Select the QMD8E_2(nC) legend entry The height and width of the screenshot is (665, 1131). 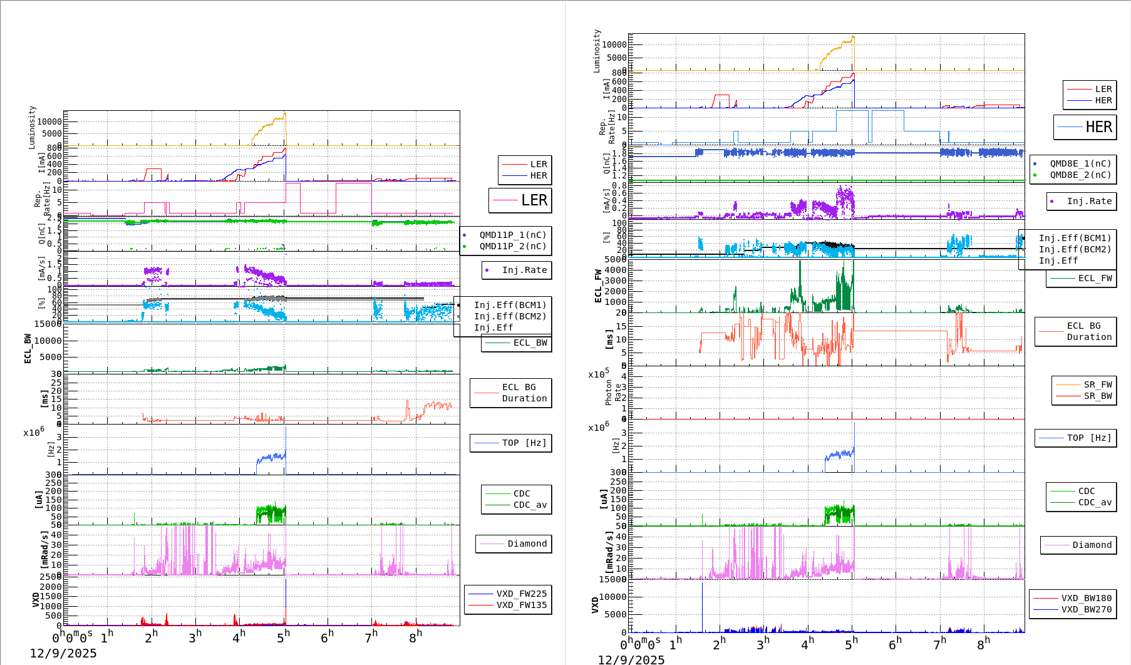[x=1080, y=175]
